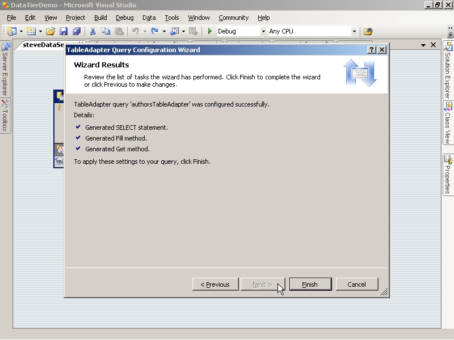Close the active document tab with X

click(x=433, y=45)
